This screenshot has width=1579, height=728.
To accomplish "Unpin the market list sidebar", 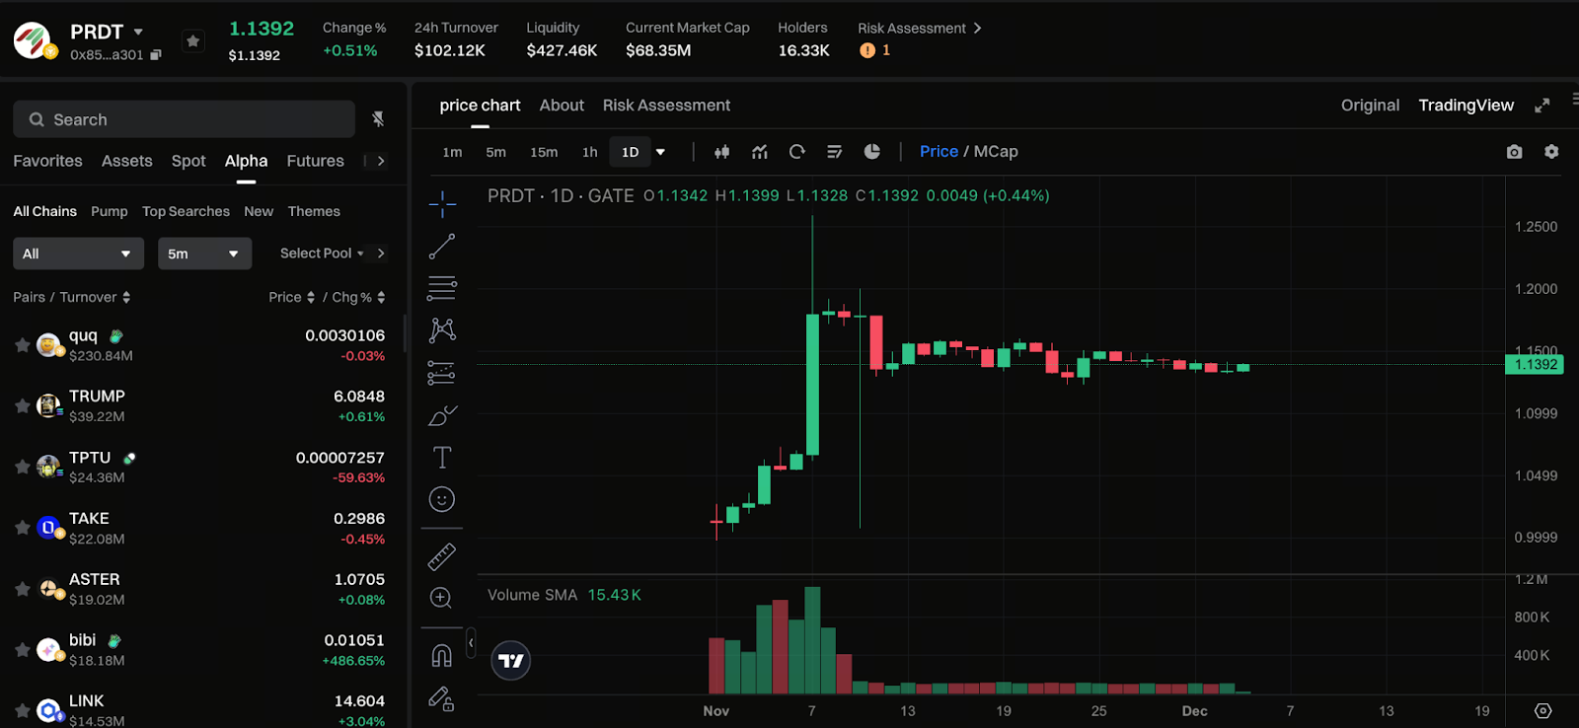I will coord(378,119).
